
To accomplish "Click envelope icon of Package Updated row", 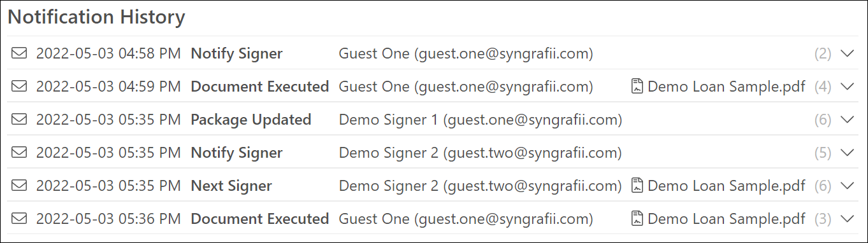I will tap(19, 120).
